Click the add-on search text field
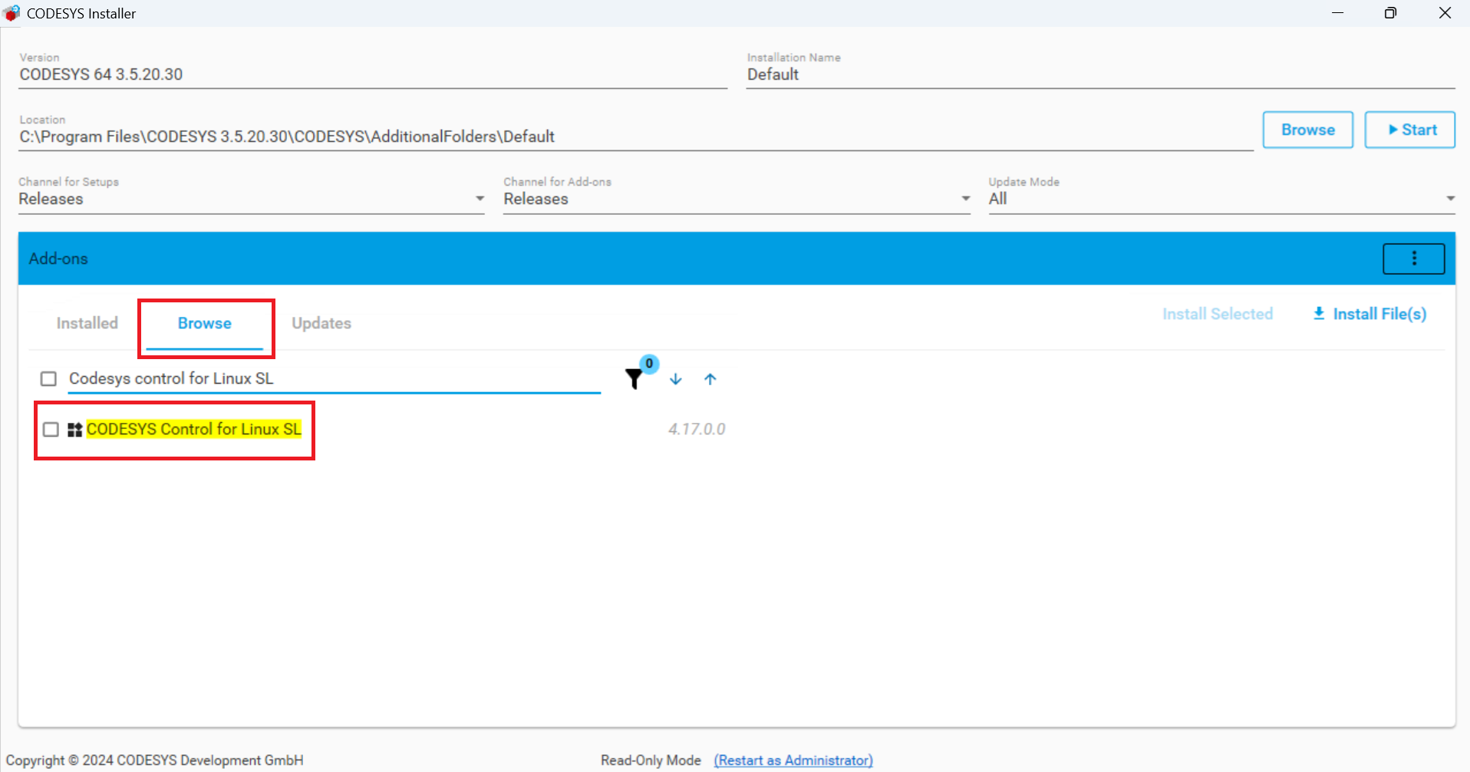This screenshot has width=1470, height=772. (334, 378)
